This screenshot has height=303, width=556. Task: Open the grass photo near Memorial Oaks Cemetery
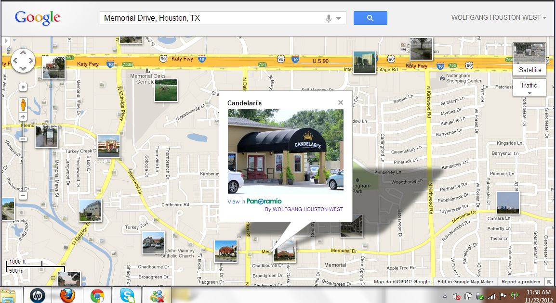click(166, 90)
